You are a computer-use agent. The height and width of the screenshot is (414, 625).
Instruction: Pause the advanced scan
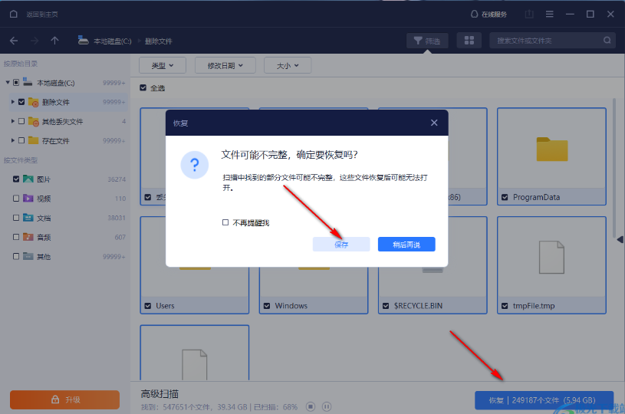coord(327,406)
